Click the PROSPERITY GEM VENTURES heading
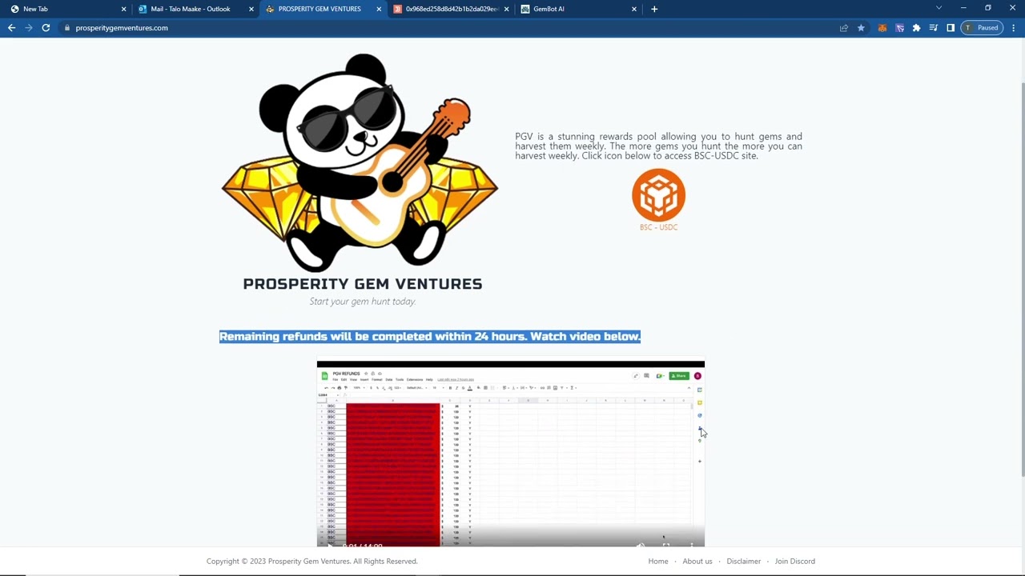The image size is (1025, 576). [363, 284]
